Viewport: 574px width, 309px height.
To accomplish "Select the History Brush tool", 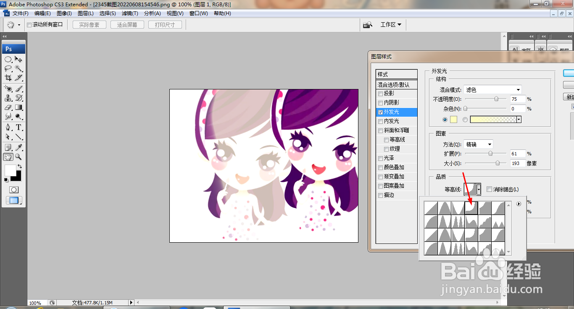I will [18, 98].
